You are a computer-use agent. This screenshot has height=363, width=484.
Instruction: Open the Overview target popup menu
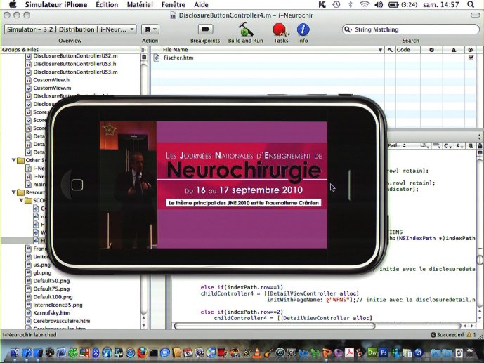coord(70,29)
